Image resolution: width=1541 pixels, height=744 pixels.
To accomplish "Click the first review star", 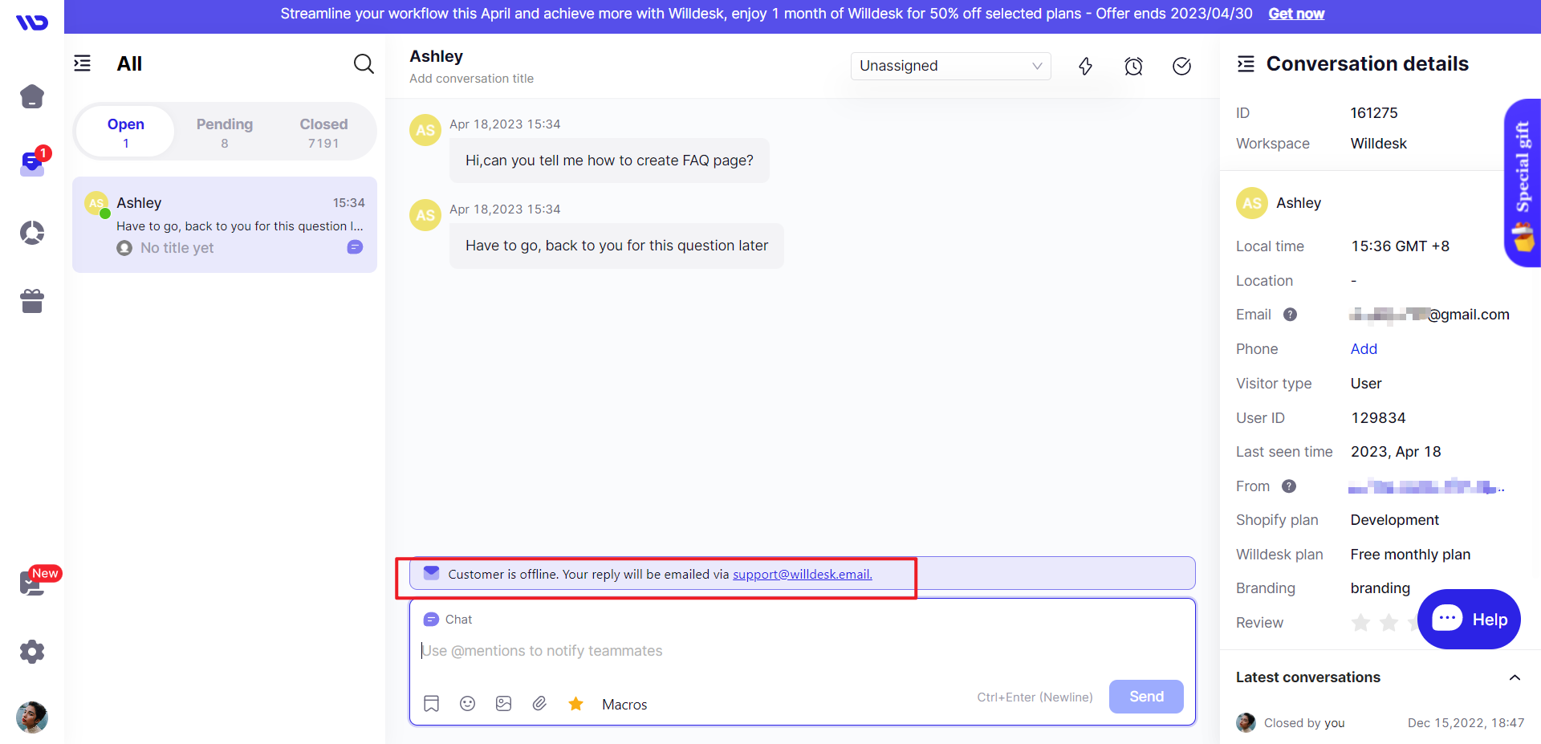I will tap(1360, 623).
